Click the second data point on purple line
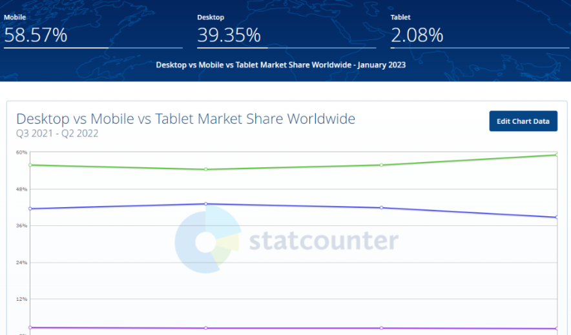 pos(205,328)
